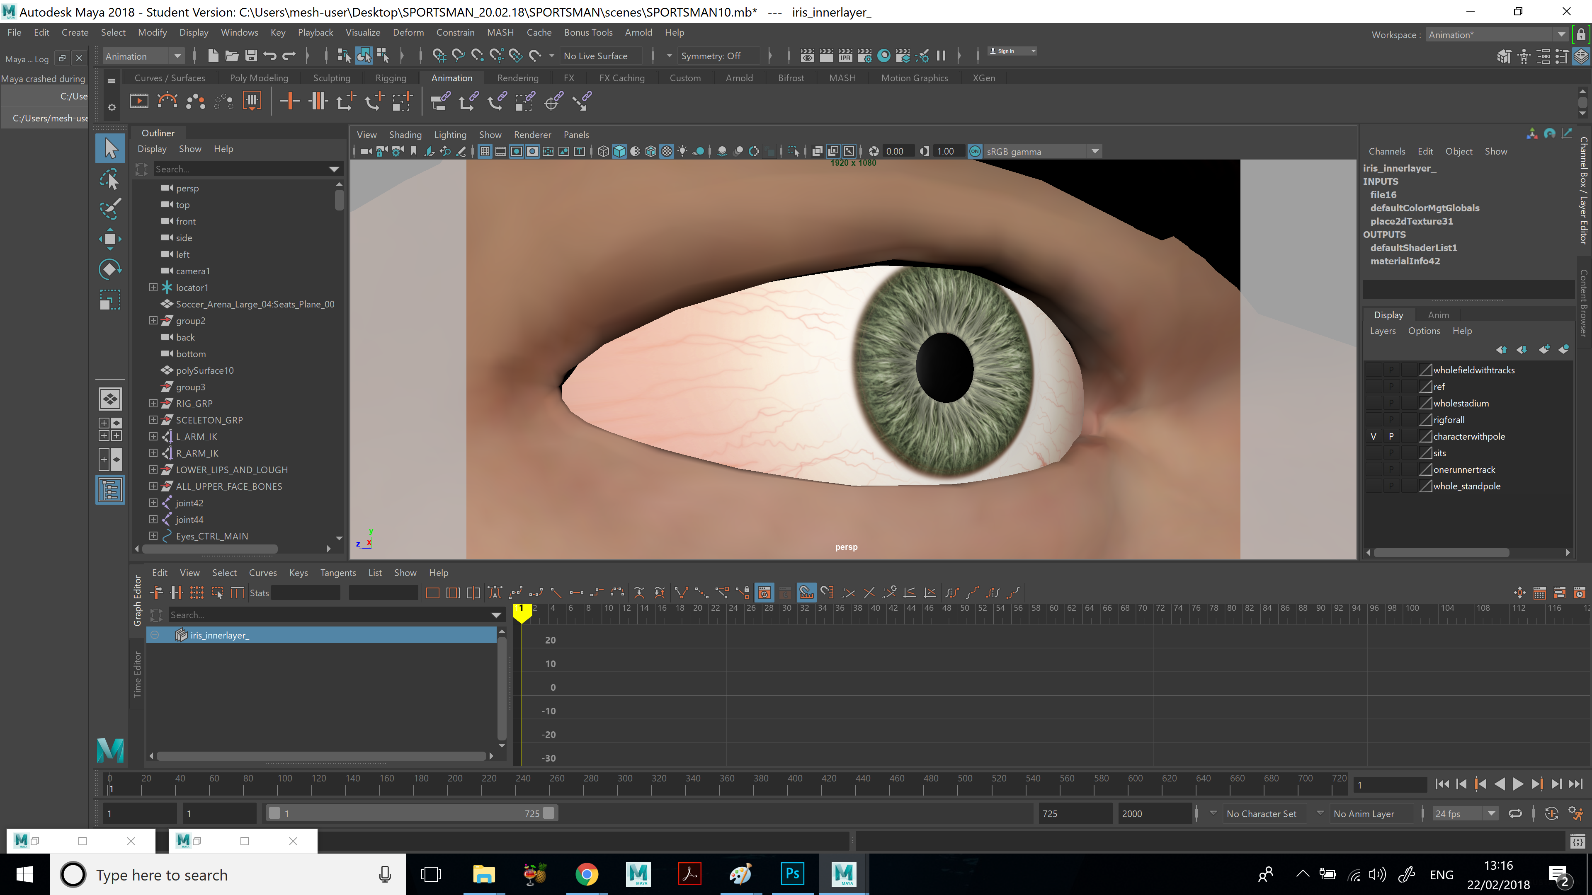Choose the Move tool in toolbox

pos(110,239)
